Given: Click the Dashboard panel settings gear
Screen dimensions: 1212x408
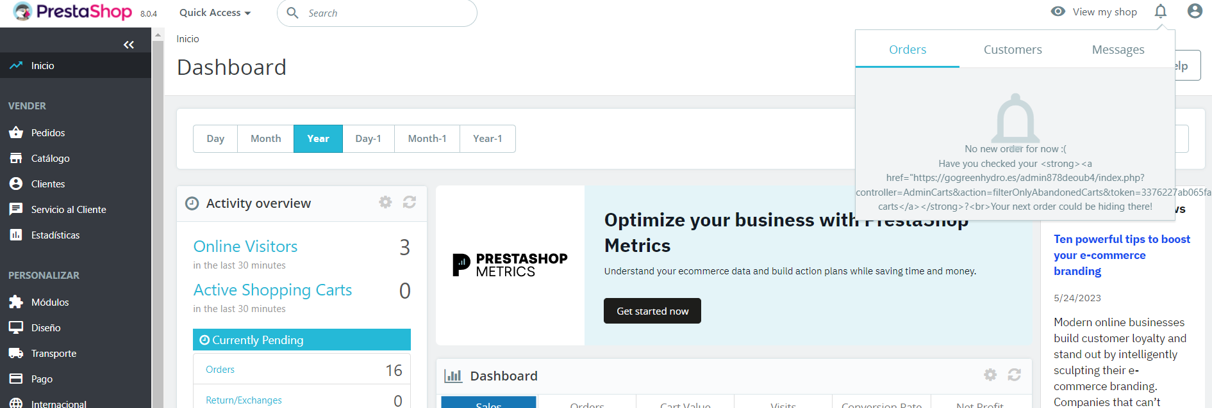Looking at the screenshot, I should 990,375.
